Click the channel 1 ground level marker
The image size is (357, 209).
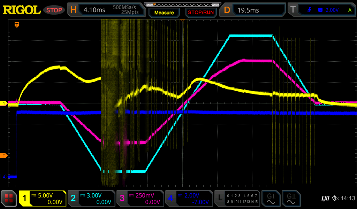point(4,103)
